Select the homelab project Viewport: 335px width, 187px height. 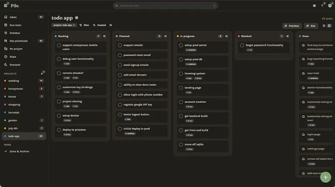[x=24, y=112]
